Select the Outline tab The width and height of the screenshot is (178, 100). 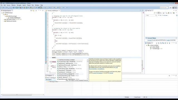pos(149,43)
